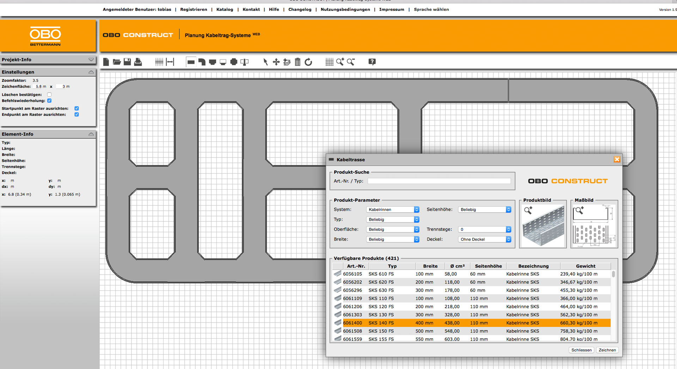
Task: Open project folder icon in toolbar
Action: [117, 62]
